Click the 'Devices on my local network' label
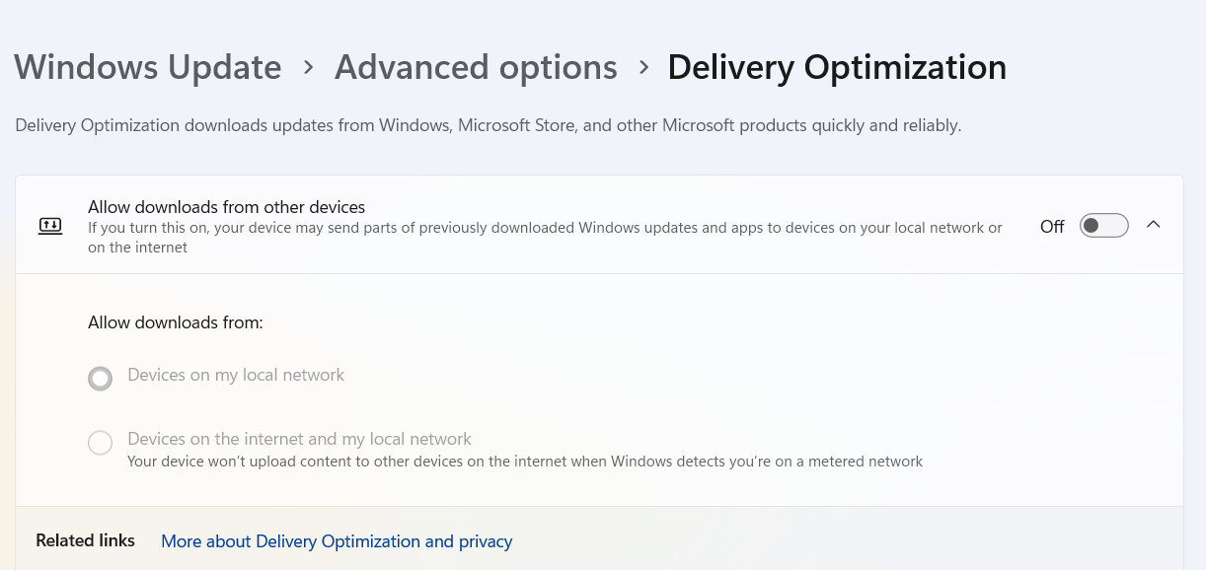The height and width of the screenshot is (570, 1206). (x=236, y=375)
